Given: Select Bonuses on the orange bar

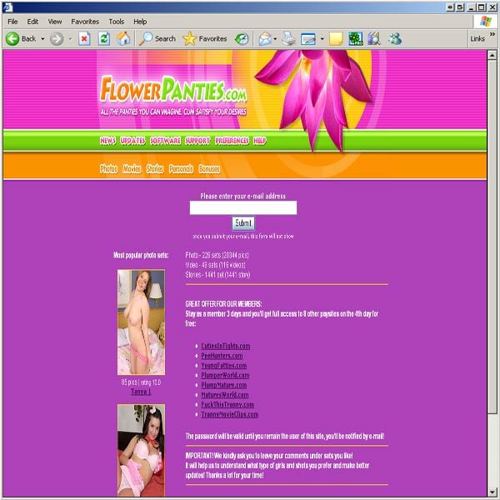Looking at the screenshot, I should click(x=209, y=168).
